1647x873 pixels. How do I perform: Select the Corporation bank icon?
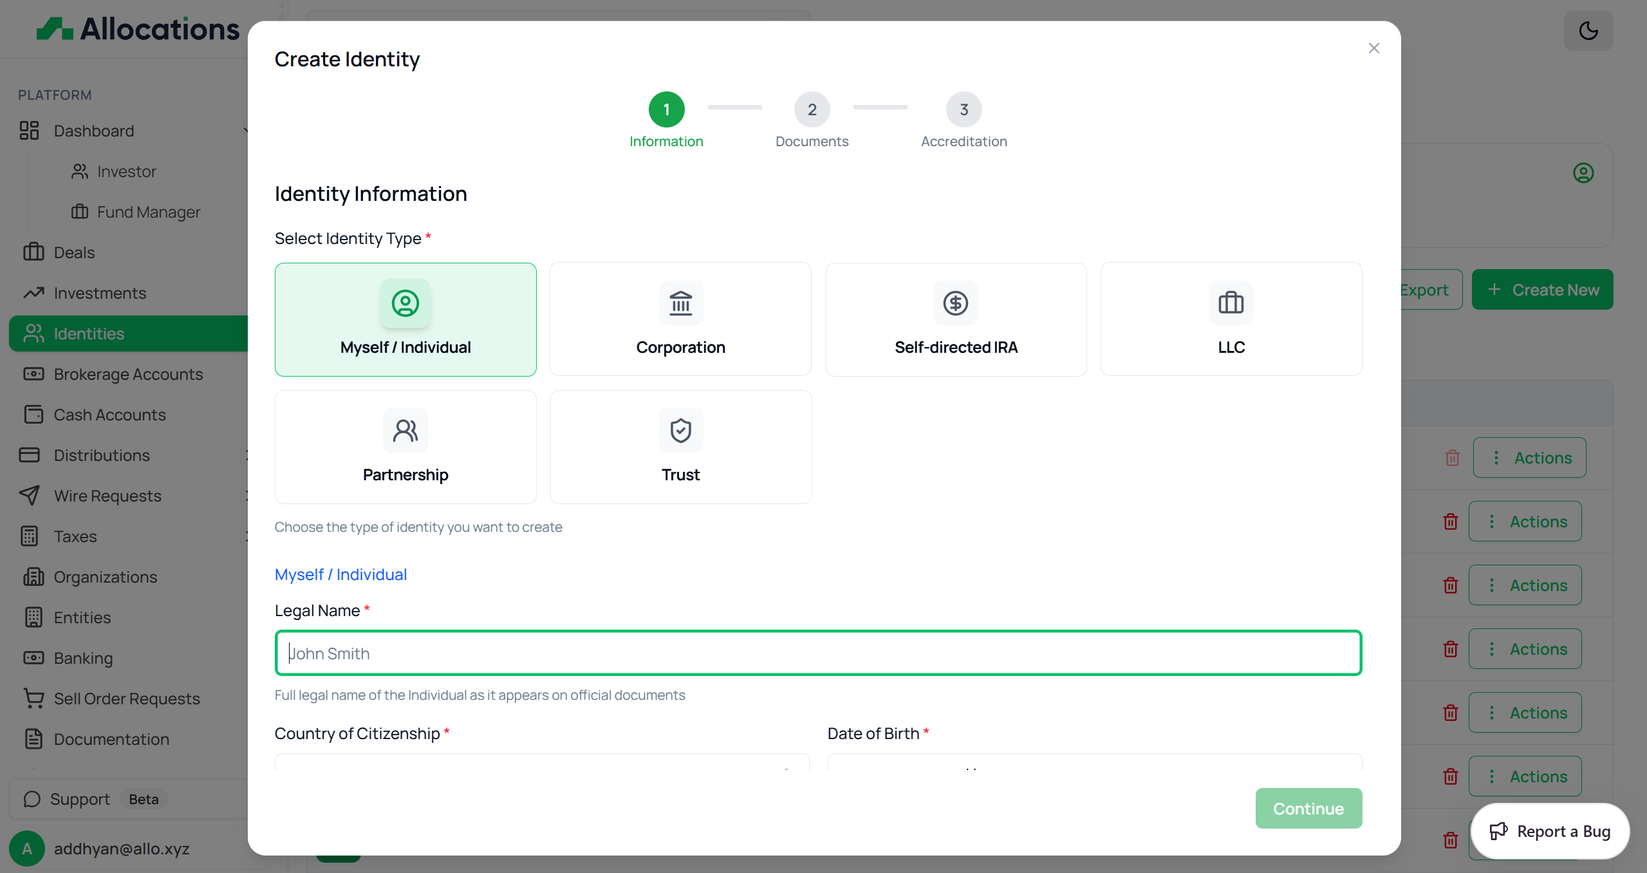(680, 303)
